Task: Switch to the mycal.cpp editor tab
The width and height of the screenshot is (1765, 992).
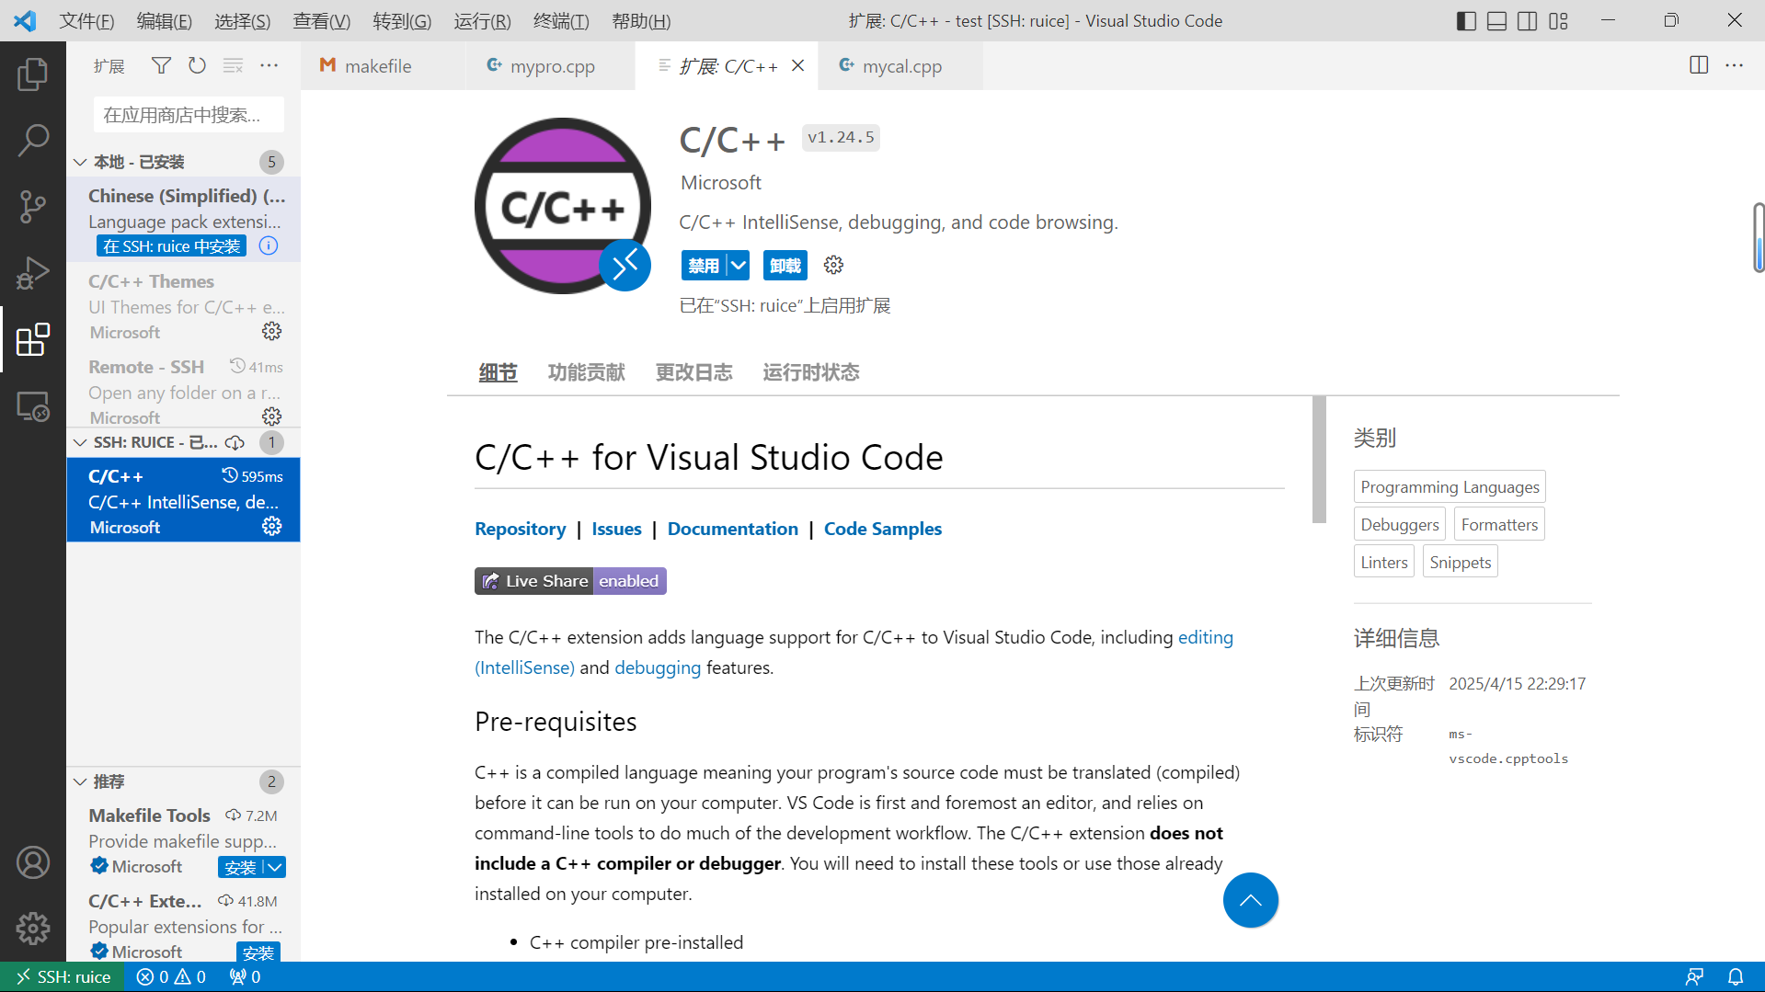Action: (x=901, y=66)
